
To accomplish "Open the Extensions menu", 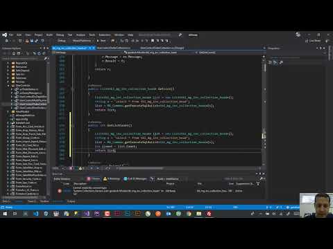I will [105, 35].
